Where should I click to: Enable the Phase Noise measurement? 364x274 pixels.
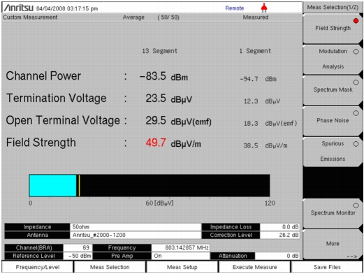coord(333,120)
